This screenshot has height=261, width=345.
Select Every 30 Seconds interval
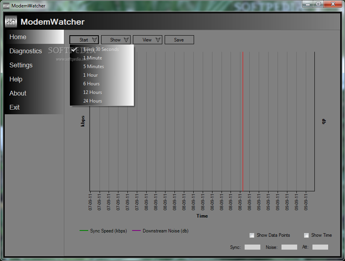(x=102, y=49)
